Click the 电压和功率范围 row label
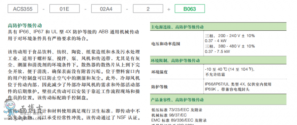This screenshot has width=297, height=125. coord(166,44)
